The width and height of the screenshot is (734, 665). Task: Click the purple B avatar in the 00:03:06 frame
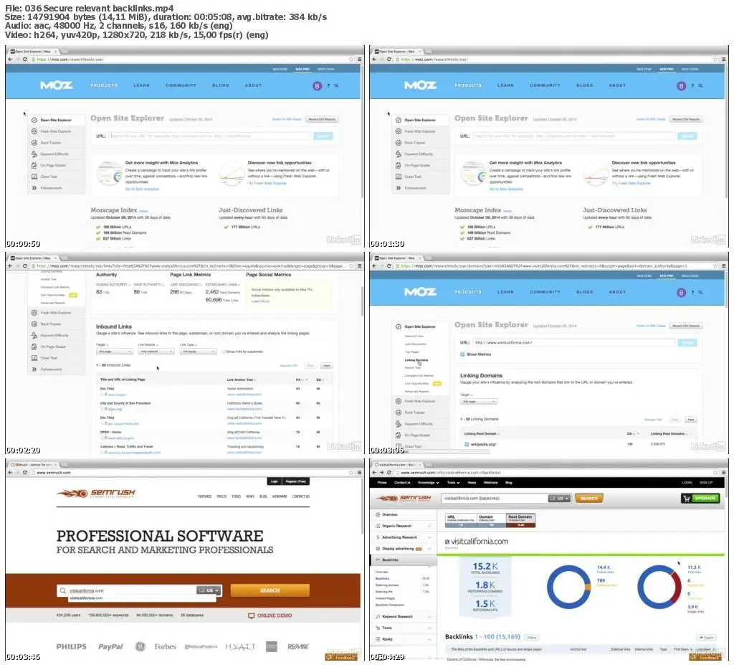click(x=682, y=293)
